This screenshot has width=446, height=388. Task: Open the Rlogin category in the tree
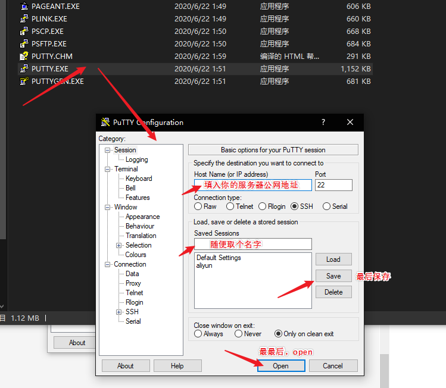point(134,302)
